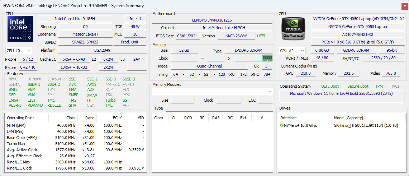Open the CPU #0 selector dropdown
Viewport: 409px width, 176px height.
click(19, 51)
